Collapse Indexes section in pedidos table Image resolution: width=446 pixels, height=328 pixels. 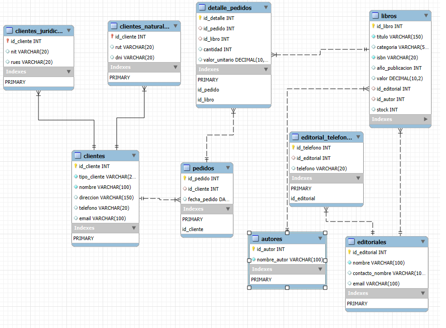(x=228, y=209)
